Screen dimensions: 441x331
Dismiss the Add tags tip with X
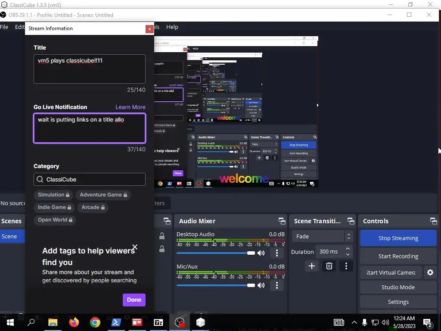click(135, 247)
